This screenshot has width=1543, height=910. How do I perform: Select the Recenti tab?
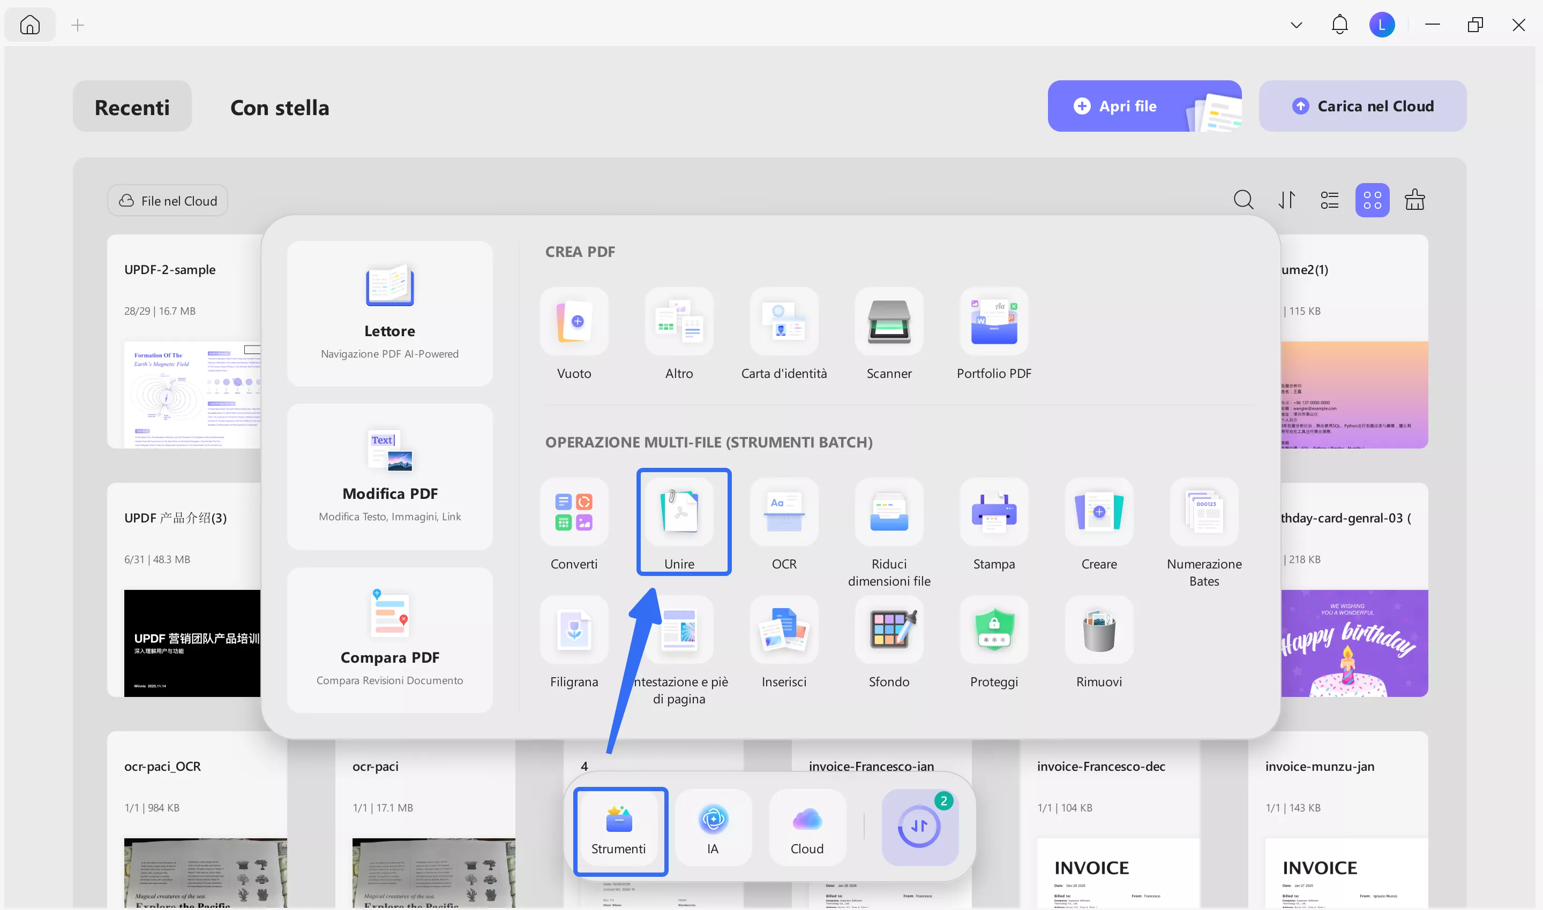click(132, 107)
